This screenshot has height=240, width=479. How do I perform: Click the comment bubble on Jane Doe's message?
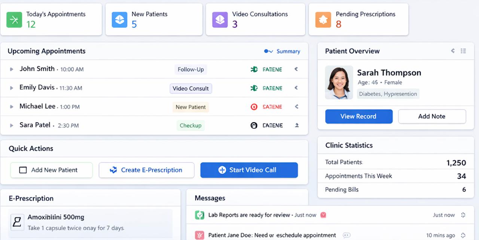(347, 234)
